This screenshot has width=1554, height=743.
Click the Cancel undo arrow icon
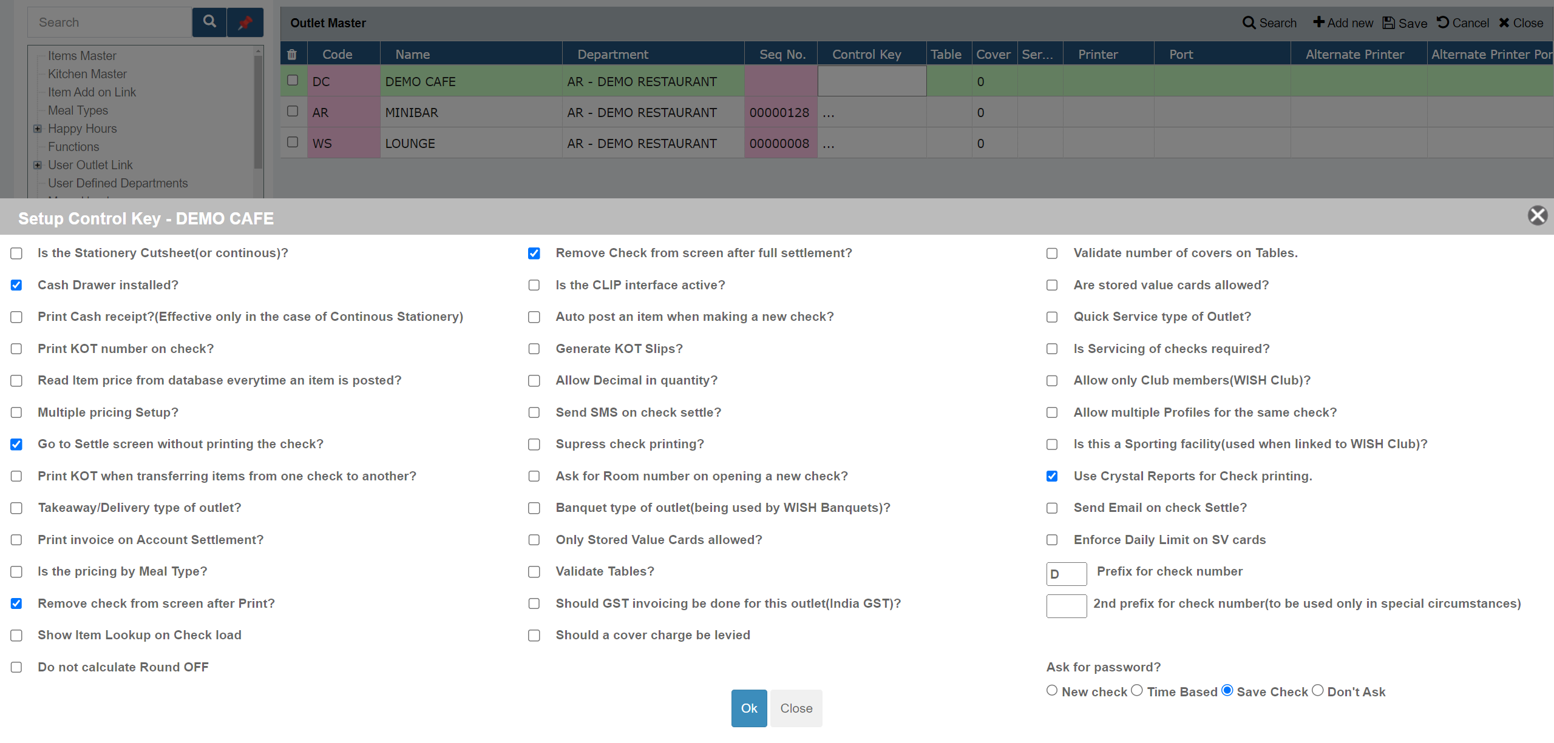[1443, 22]
